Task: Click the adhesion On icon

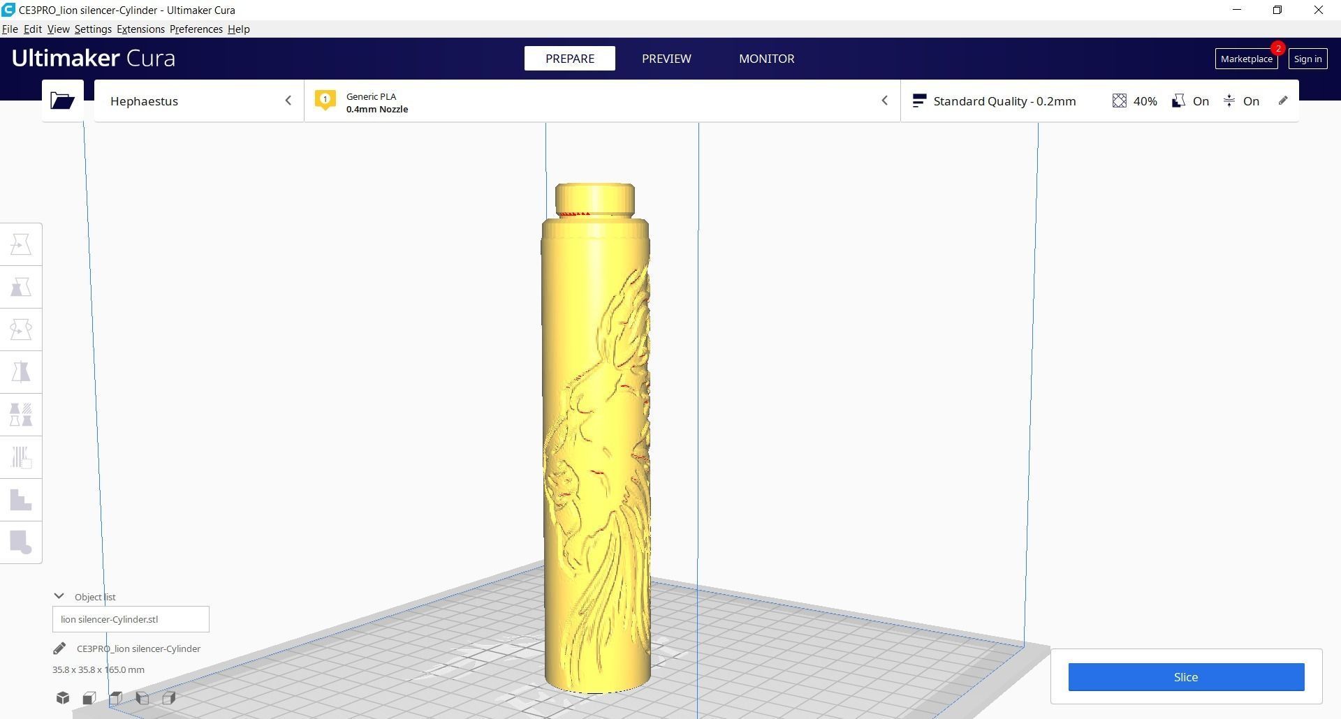Action: pos(1229,101)
